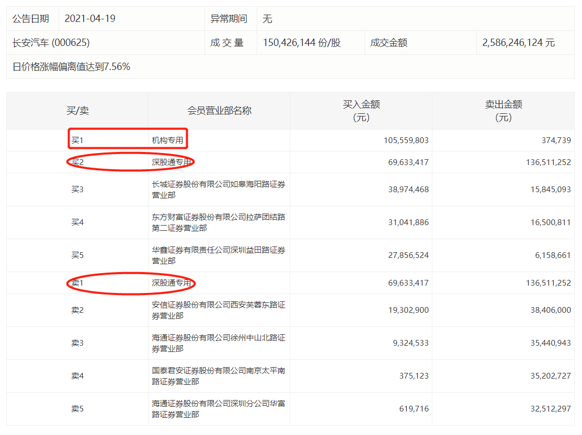Select buy amount 19,302,900

tap(408, 310)
